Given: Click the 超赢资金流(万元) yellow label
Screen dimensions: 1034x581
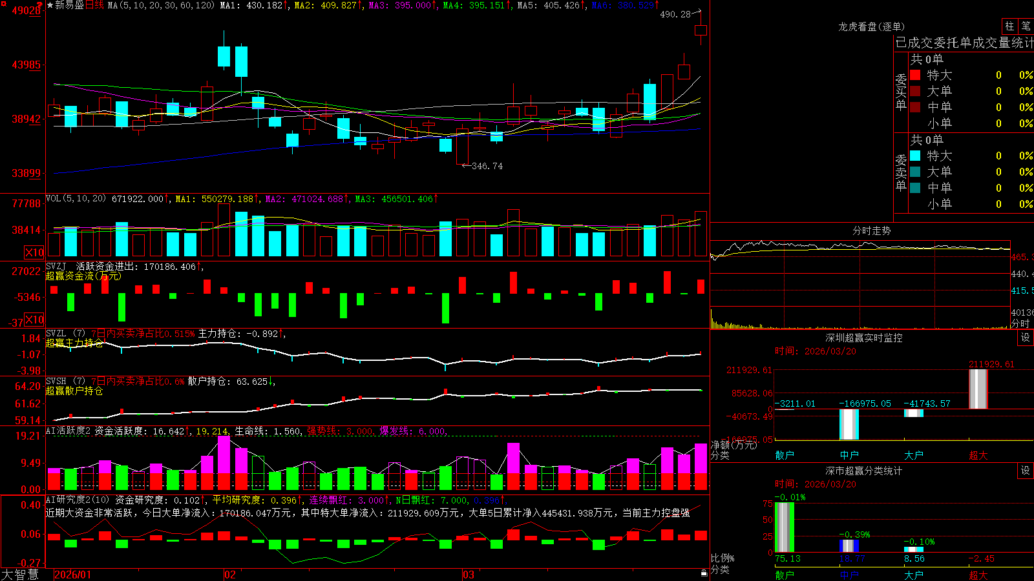Looking at the screenshot, I should click(83, 276).
